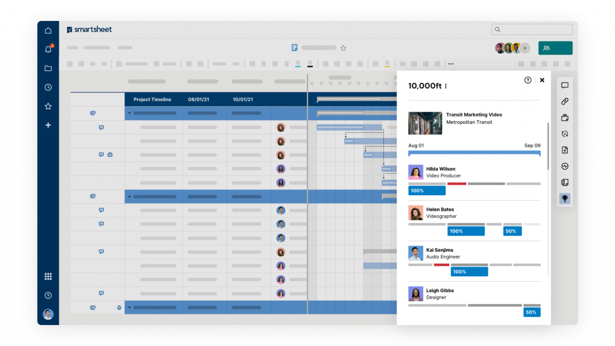Click the Leigh Gibbs Designer label
615x346 pixels.
(x=440, y=294)
